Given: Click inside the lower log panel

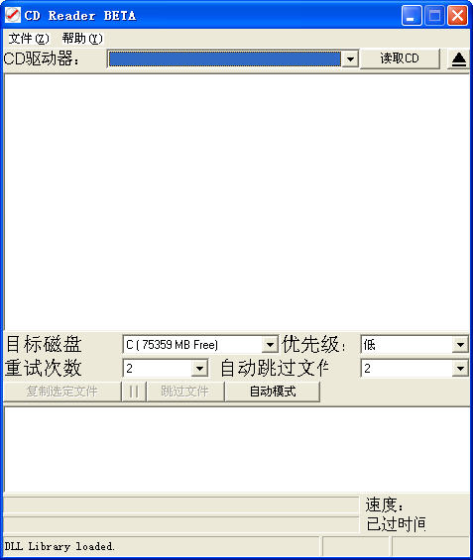Looking at the screenshot, I should 236,449.
